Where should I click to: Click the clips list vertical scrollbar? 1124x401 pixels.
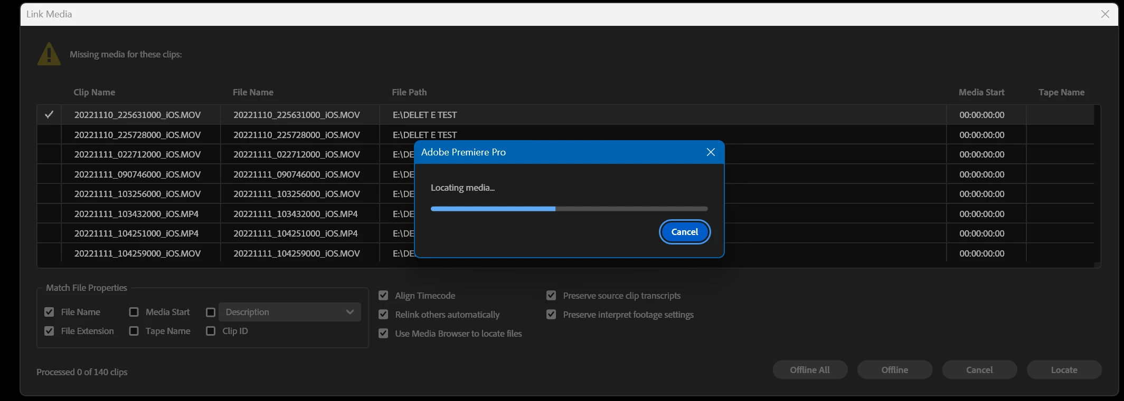(x=1097, y=184)
